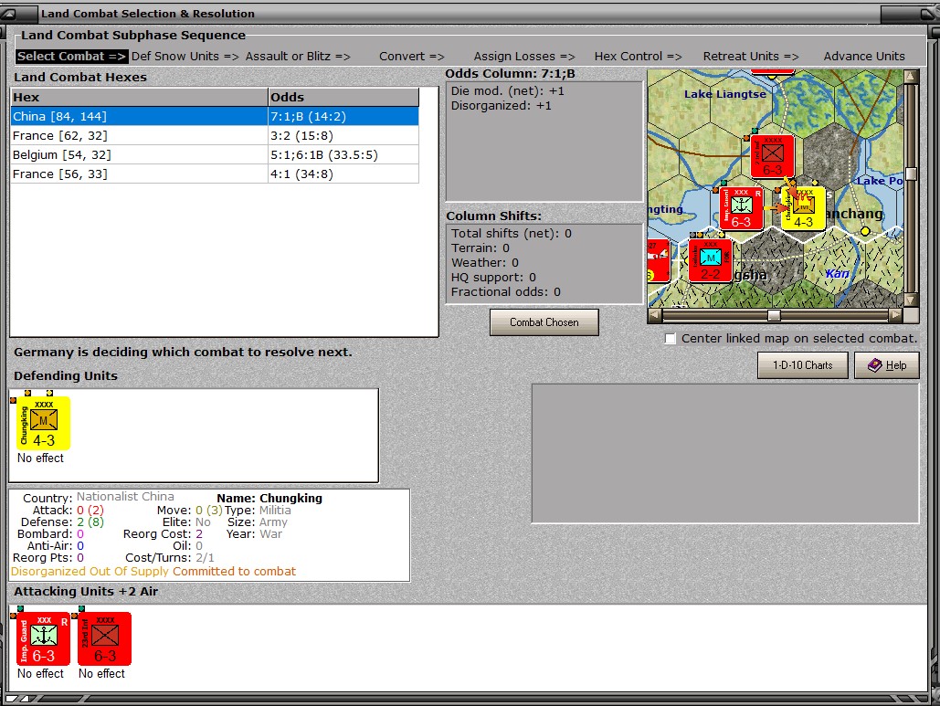Click the Advance Units subphase step
940x706 pixels.
pyautogui.click(x=864, y=57)
